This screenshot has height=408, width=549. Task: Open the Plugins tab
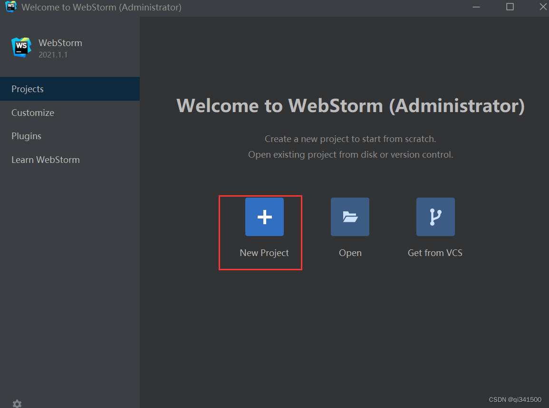point(70,136)
